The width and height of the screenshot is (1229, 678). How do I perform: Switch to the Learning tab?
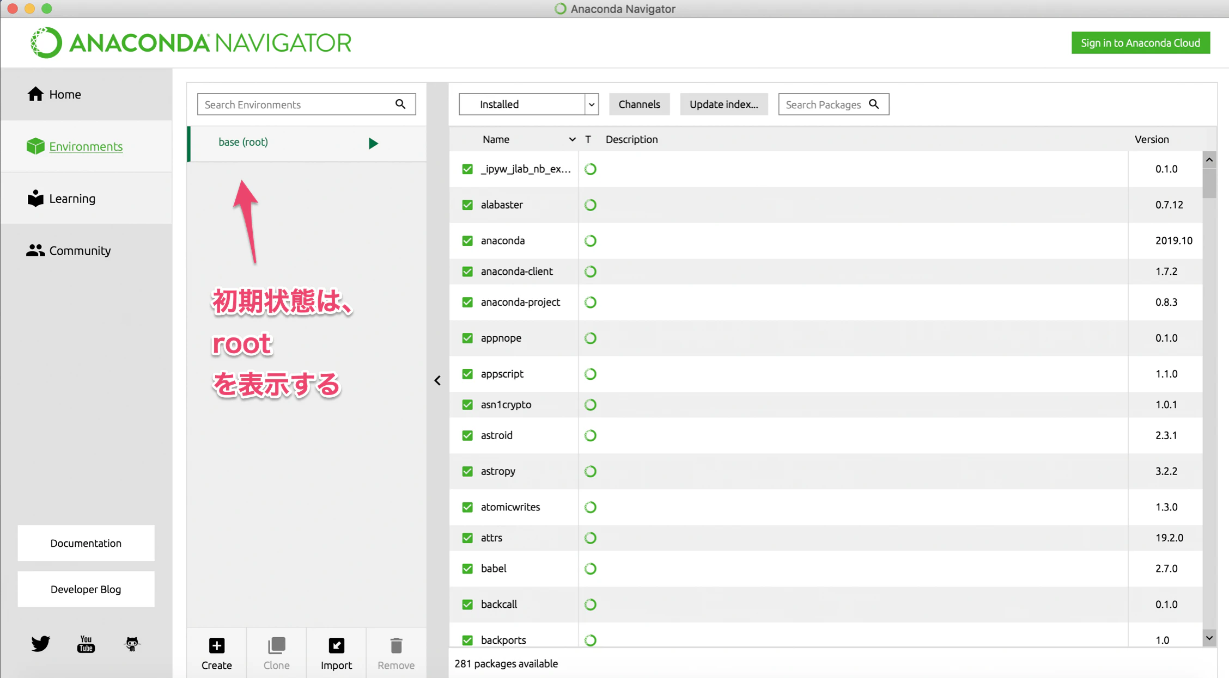pos(86,199)
